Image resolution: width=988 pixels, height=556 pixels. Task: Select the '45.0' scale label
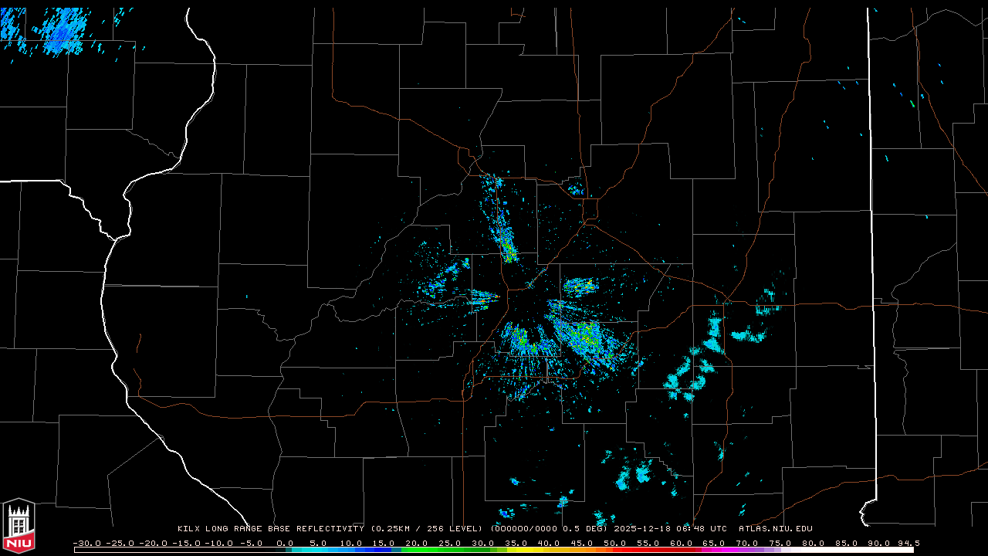click(582, 543)
